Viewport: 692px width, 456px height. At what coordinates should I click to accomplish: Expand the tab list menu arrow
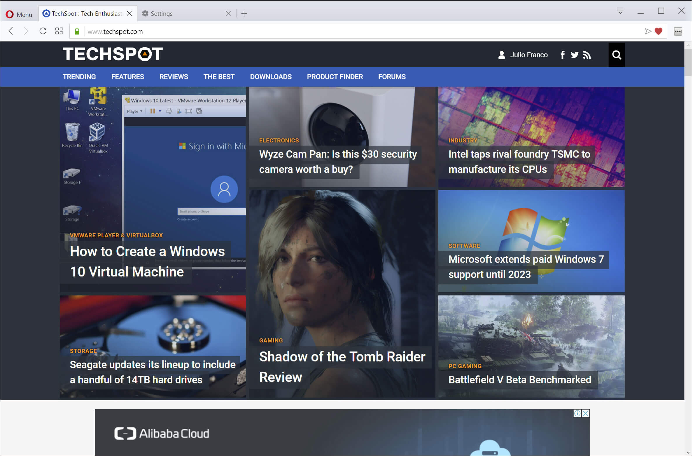[620, 11]
